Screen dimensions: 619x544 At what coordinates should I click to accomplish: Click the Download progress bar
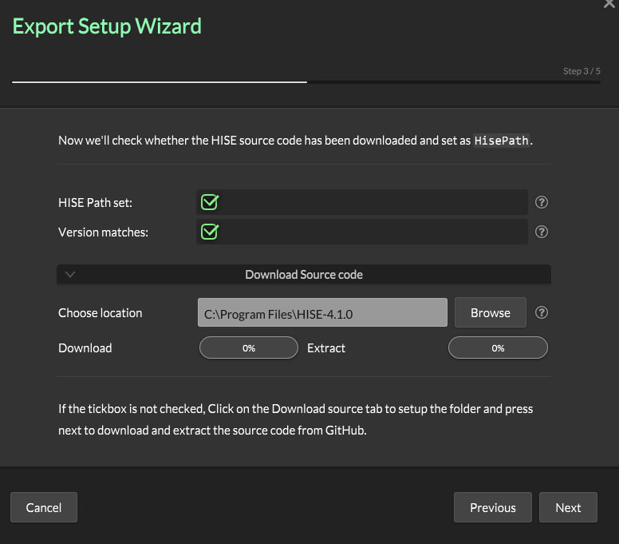click(x=248, y=348)
